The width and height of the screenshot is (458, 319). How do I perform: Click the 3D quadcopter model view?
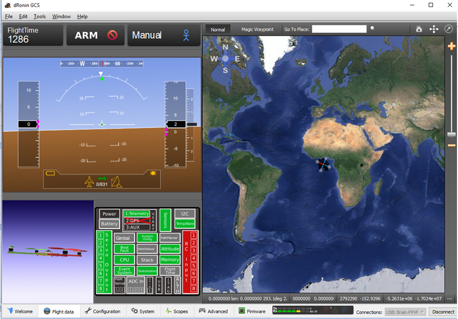[x=48, y=252]
